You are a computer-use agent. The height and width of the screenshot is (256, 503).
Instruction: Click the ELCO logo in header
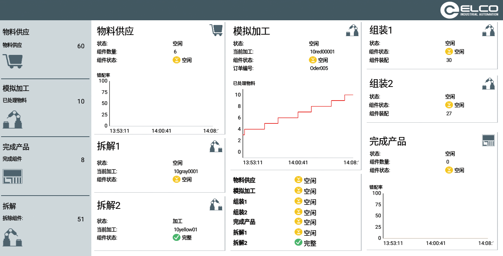pyautogui.click(x=469, y=10)
